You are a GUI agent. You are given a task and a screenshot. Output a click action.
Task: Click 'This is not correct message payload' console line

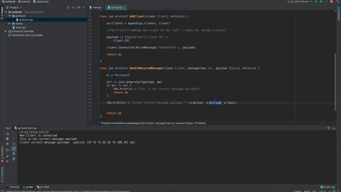pos(48,139)
